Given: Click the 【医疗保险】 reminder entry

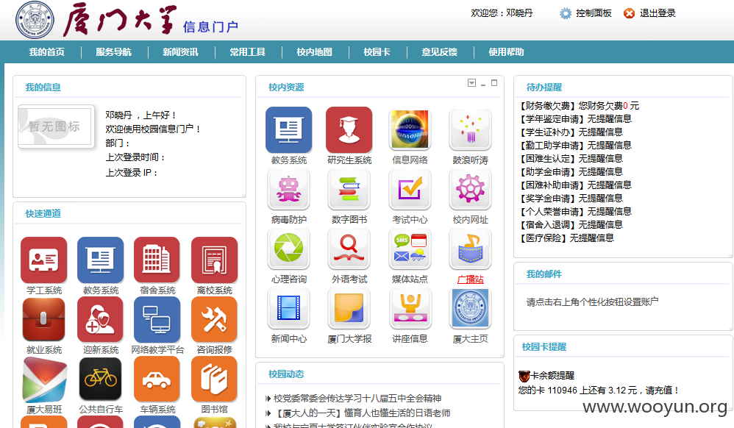Looking at the screenshot, I should point(567,238).
